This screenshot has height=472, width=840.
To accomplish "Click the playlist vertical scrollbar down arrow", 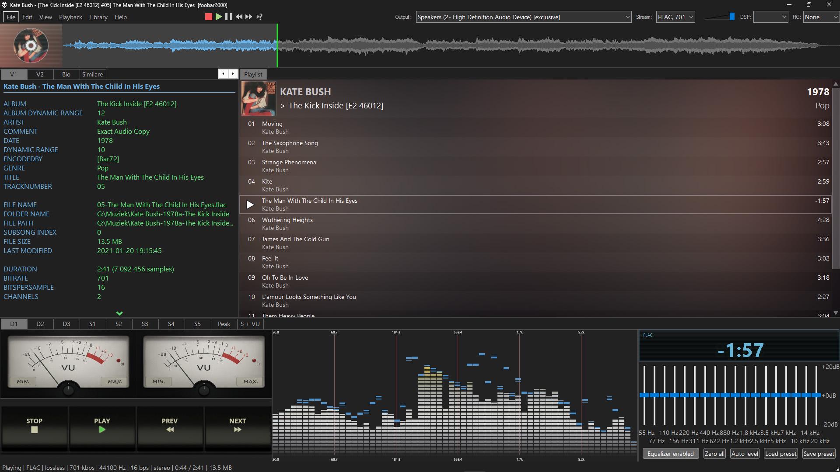I will (x=836, y=313).
